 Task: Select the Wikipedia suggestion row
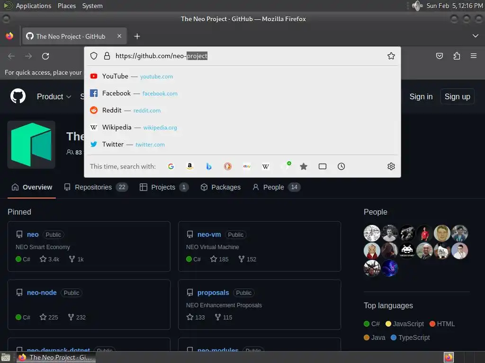coord(242,127)
